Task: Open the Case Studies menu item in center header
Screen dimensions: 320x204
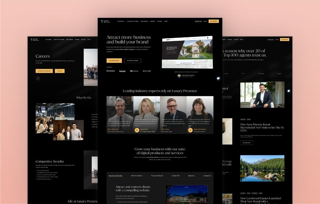Action: [x=144, y=21]
